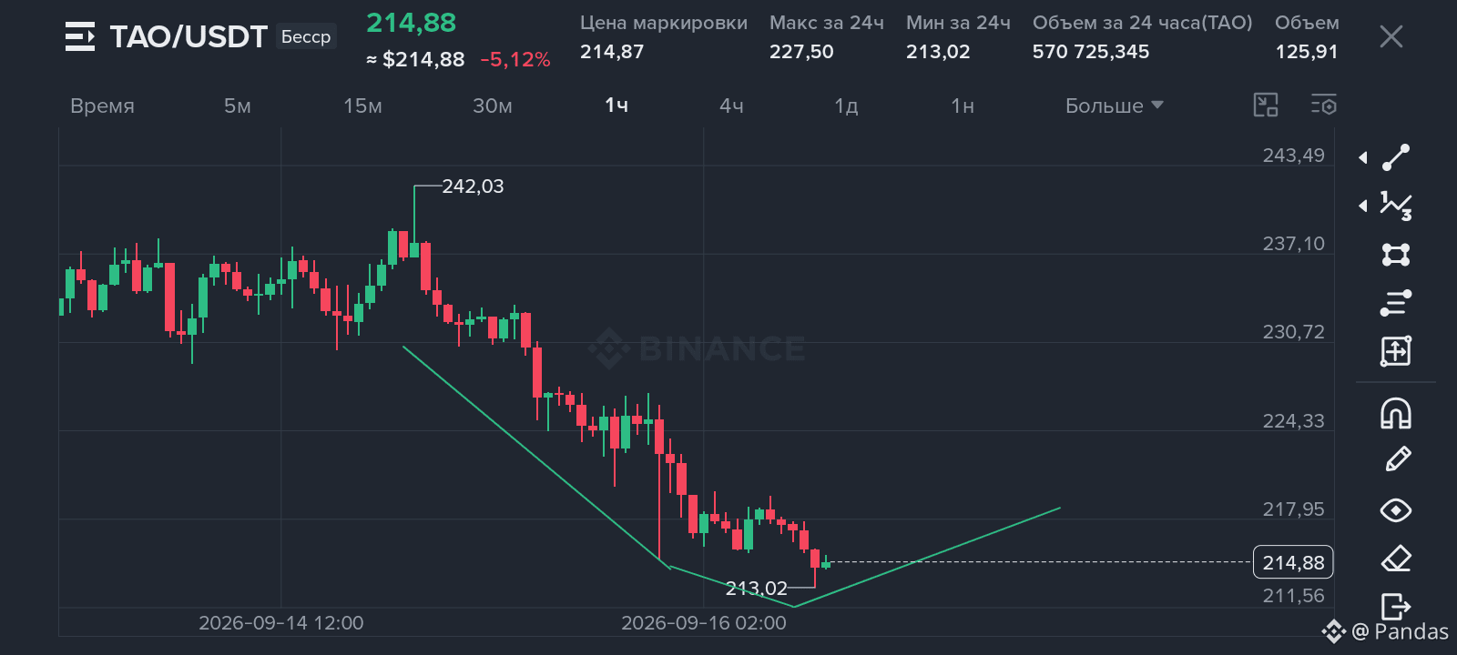Expand the wave pattern tool variants arrow
This screenshot has width=1457, height=655.
point(1363,206)
